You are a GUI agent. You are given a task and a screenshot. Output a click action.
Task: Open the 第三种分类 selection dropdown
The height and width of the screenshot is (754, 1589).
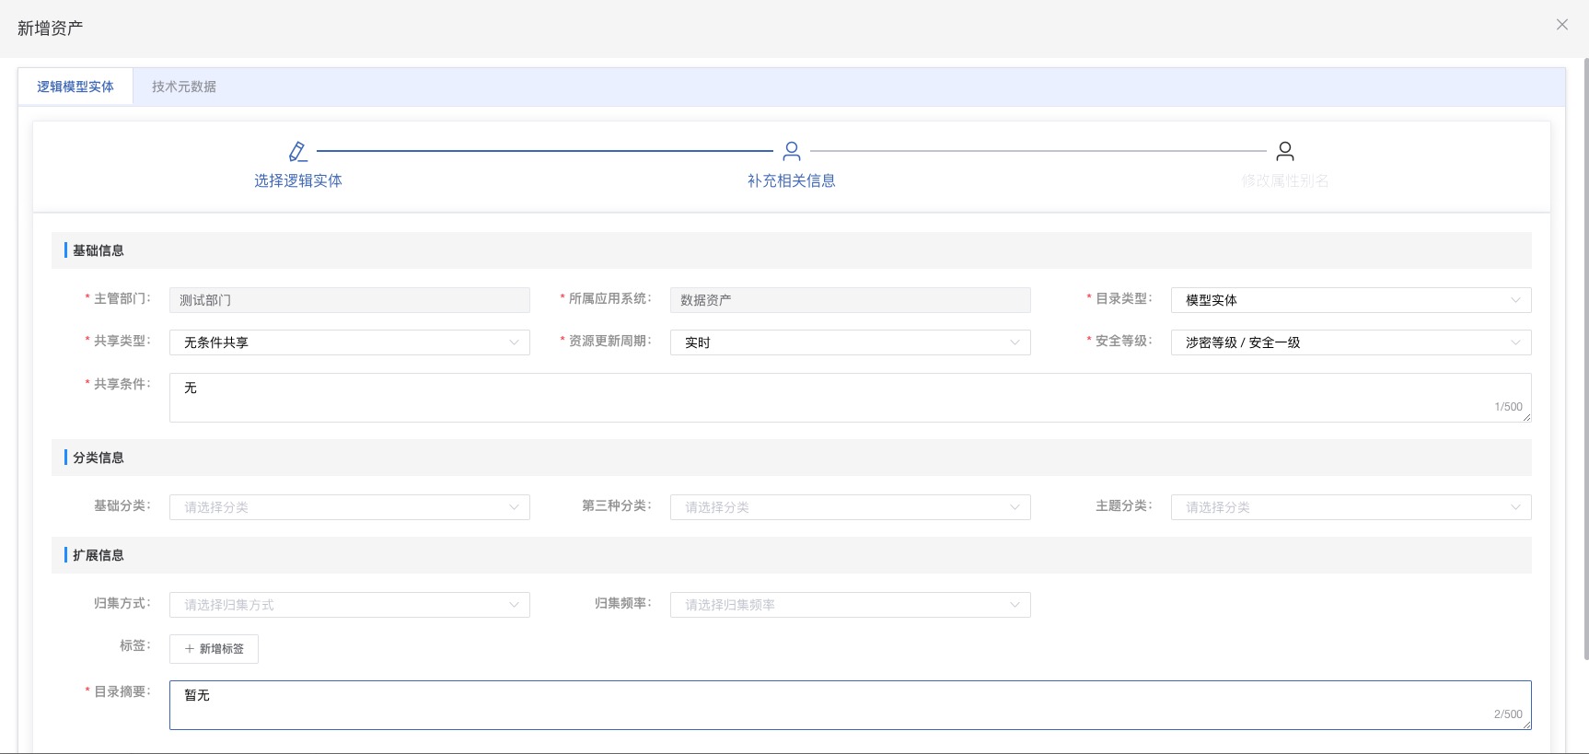tap(849, 507)
